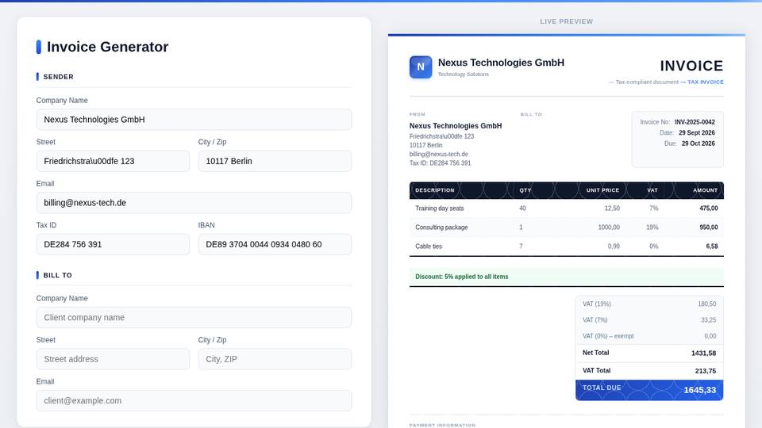The width and height of the screenshot is (762, 428).
Task: Click 'Tax ID: DE284 756 391' in preview
Action: click(x=441, y=163)
